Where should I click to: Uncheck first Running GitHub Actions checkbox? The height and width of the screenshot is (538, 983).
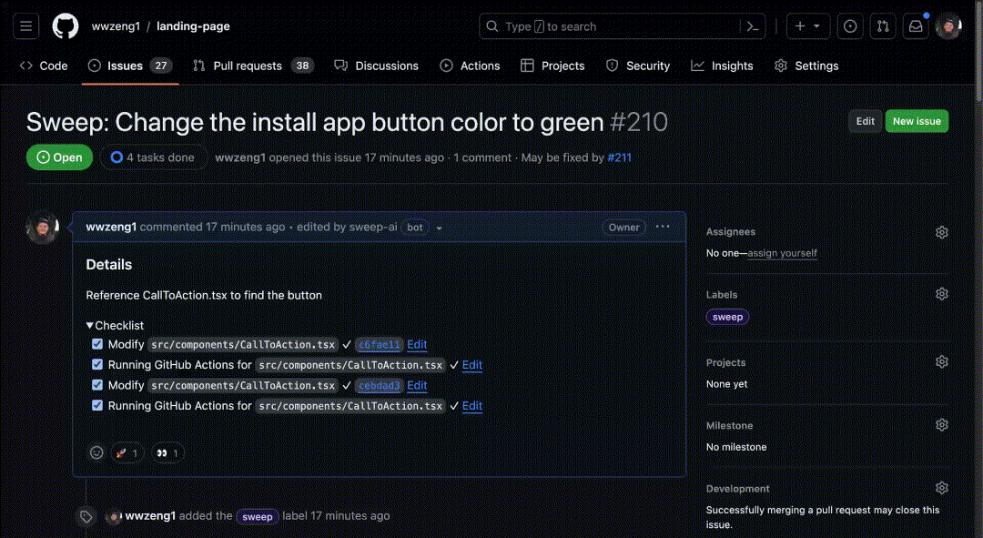click(97, 364)
